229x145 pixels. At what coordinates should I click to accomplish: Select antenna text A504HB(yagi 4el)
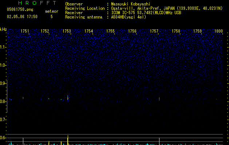pos(129,17)
